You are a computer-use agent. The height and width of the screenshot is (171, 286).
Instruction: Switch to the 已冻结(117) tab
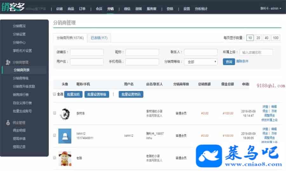click(x=99, y=38)
